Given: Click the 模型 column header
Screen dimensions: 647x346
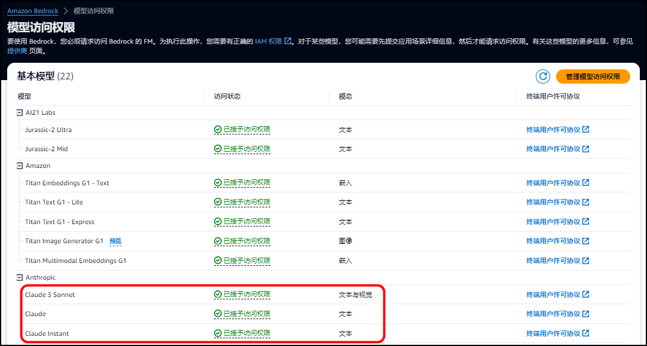Looking at the screenshot, I should click(25, 96).
